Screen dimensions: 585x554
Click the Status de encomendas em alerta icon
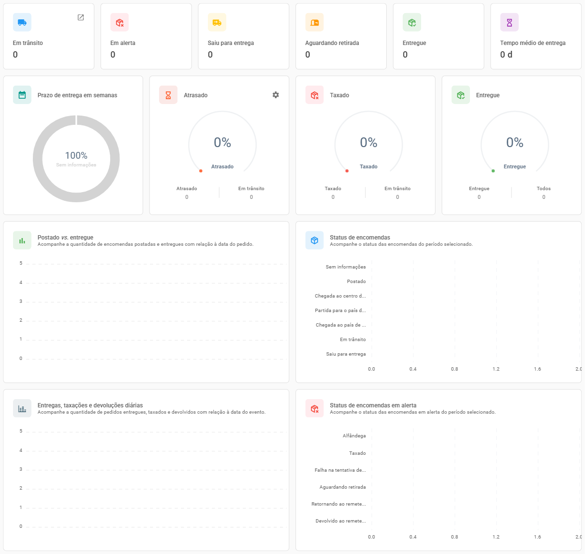click(x=314, y=408)
